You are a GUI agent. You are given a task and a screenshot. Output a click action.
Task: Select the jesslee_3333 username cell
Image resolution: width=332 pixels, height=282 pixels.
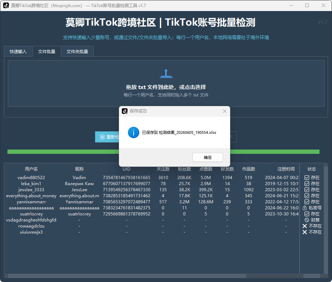(x=31, y=190)
